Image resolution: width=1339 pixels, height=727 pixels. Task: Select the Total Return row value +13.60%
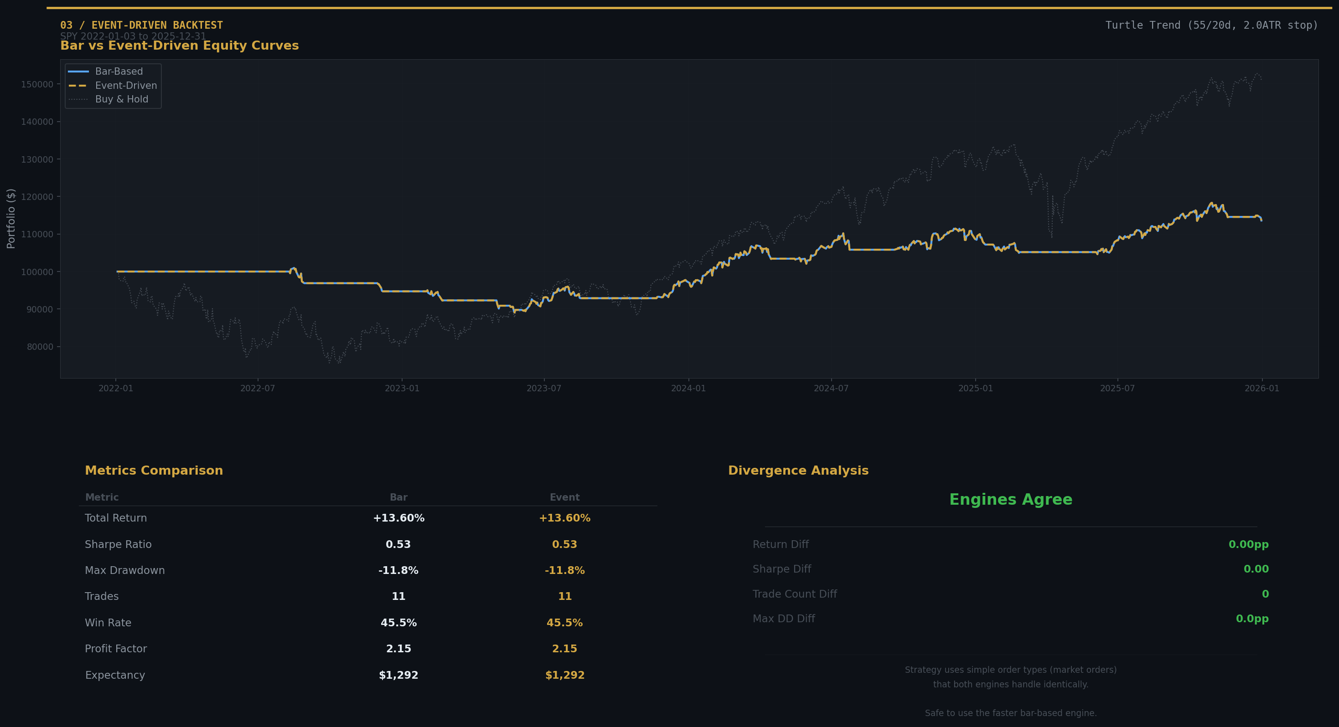pyautogui.click(x=398, y=518)
